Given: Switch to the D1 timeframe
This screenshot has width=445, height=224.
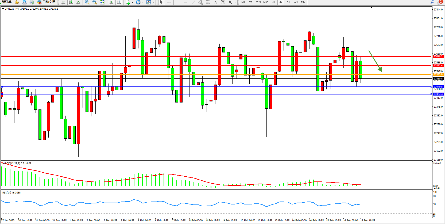Looking at the screenshot, I should [288, 2].
